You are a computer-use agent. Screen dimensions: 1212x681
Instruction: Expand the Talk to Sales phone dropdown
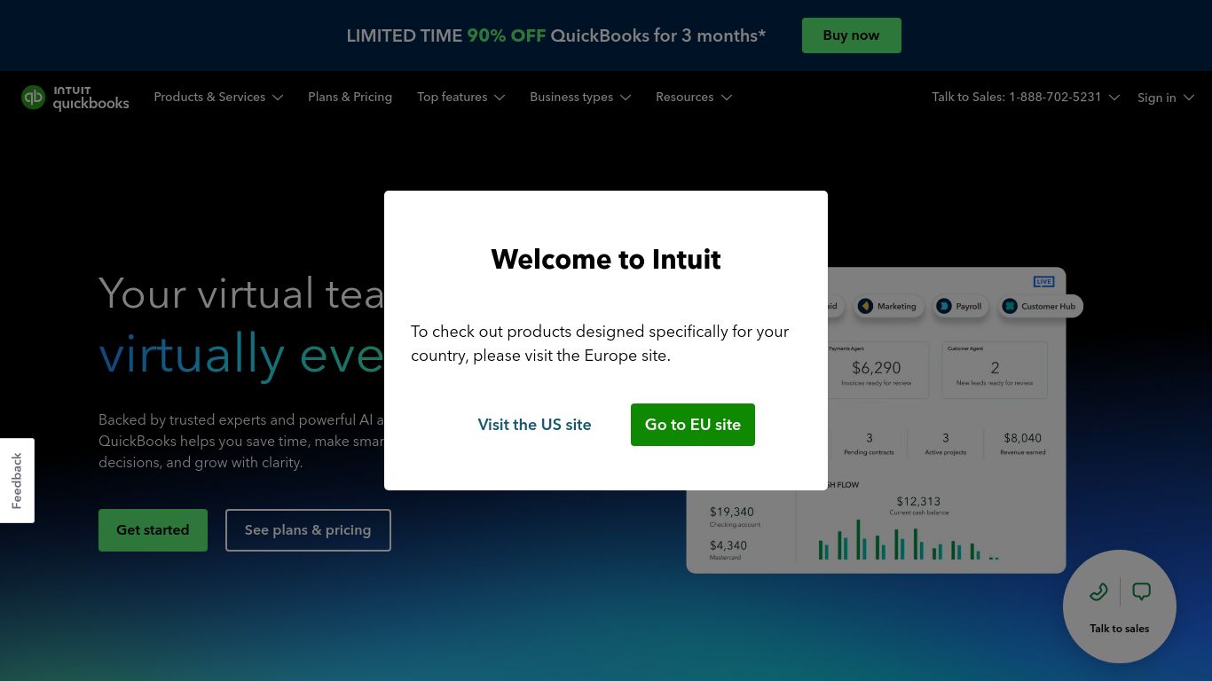pos(1114,98)
